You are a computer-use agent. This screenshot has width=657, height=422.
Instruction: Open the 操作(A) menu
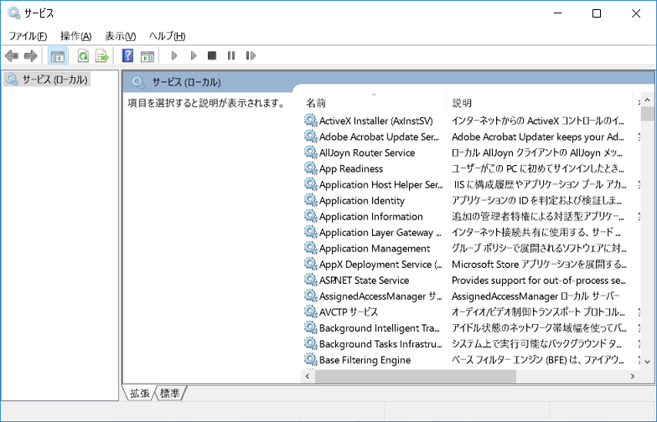tap(75, 36)
